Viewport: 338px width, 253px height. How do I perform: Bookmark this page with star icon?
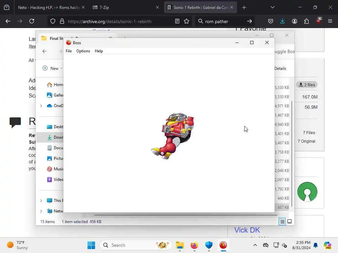point(186,21)
